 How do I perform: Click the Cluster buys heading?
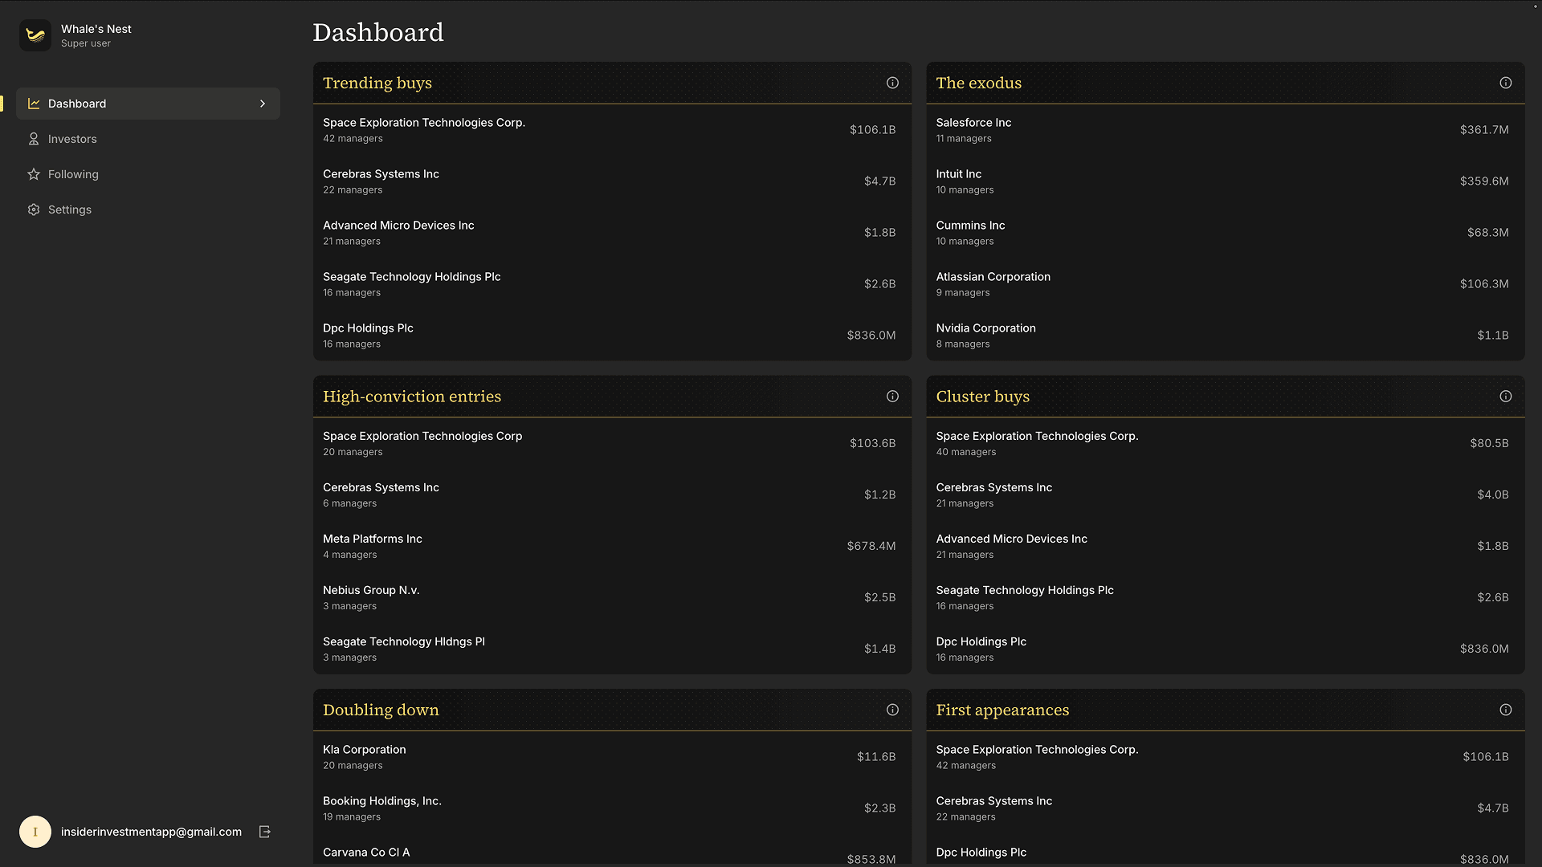pyautogui.click(x=983, y=397)
